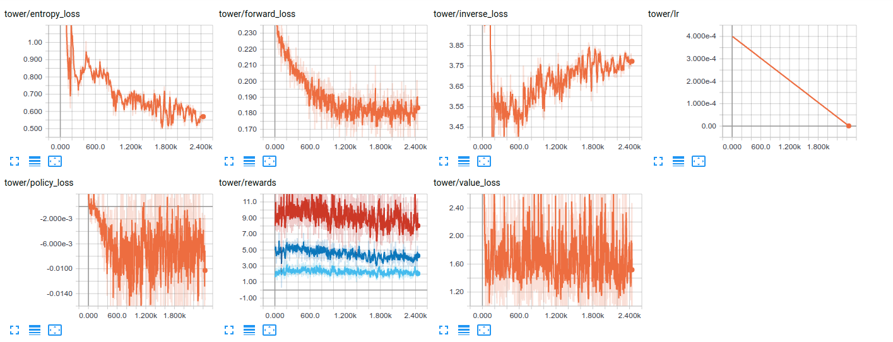Expand the tower/lr chart to full size

coord(659,161)
